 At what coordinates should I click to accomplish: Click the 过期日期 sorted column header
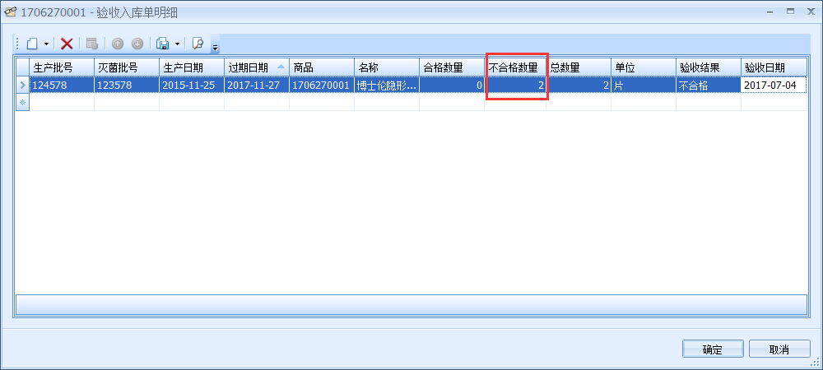point(257,67)
